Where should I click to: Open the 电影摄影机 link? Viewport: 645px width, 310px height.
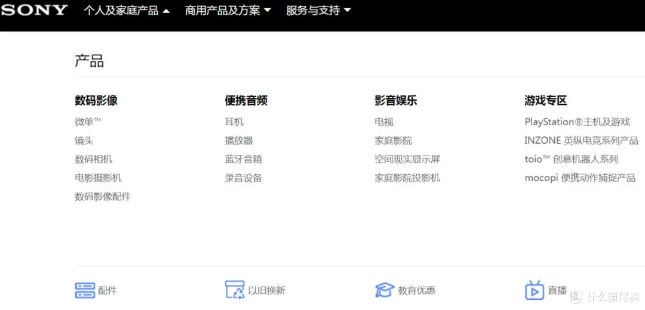[99, 178]
